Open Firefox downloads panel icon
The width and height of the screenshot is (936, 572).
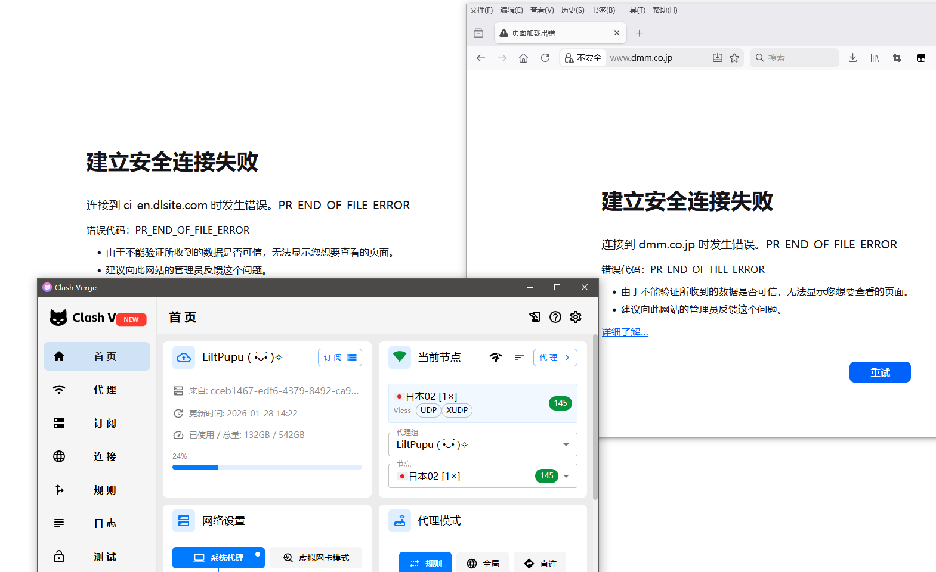(x=852, y=58)
